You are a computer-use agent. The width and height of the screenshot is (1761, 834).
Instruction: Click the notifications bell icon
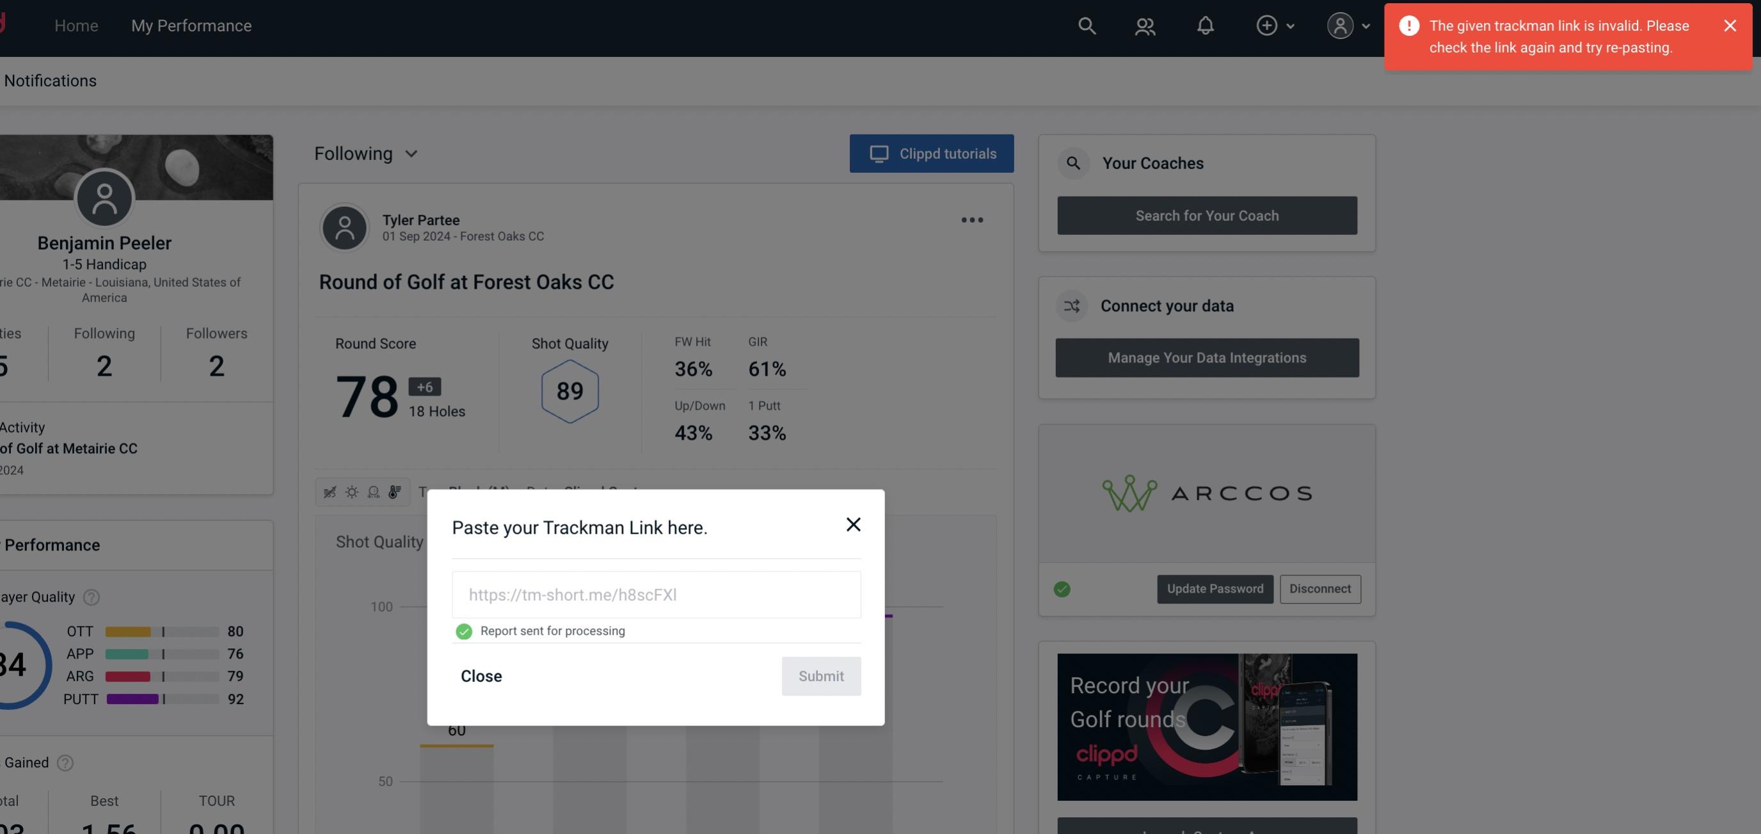pos(1205,25)
